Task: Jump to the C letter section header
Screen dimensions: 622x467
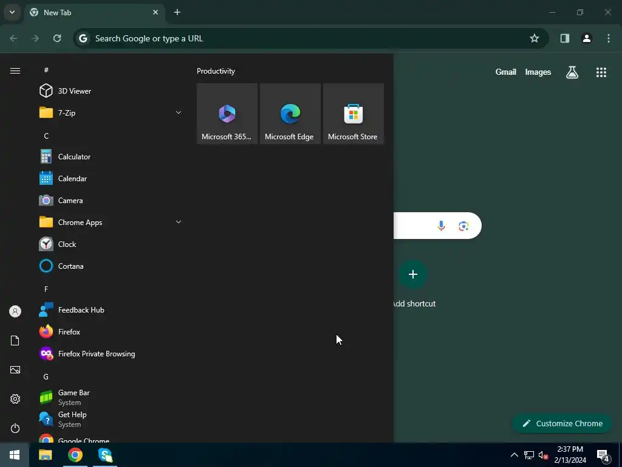Action: pos(46,136)
